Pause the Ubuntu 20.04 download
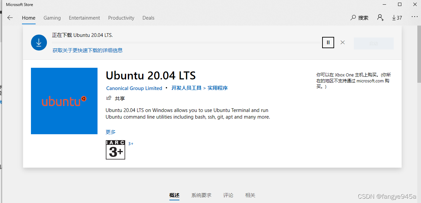 pyautogui.click(x=328, y=43)
